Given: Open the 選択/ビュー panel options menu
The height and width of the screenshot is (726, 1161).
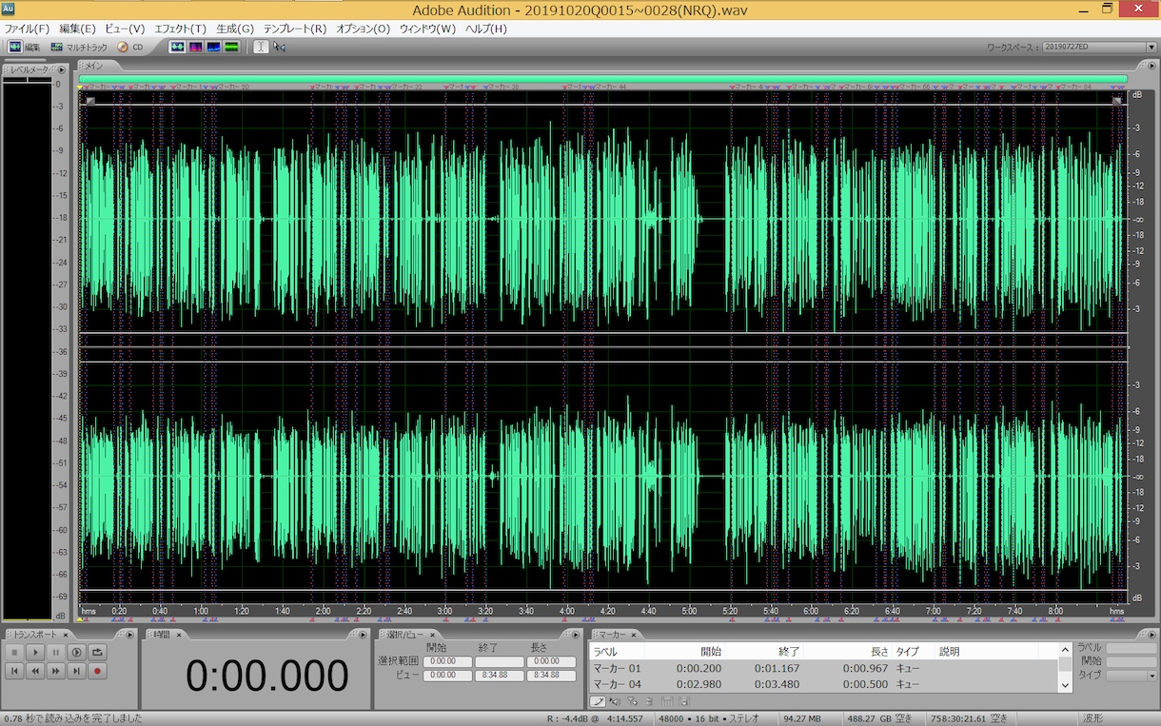Looking at the screenshot, I should click(x=574, y=635).
